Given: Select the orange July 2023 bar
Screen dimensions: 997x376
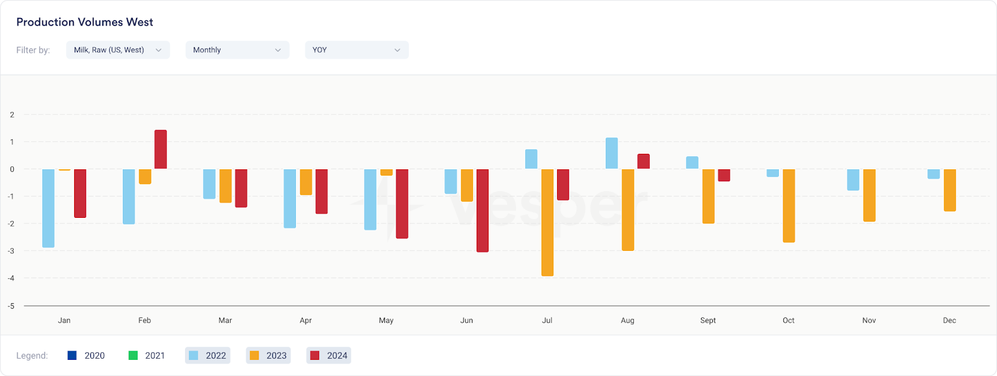Looking at the screenshot, I should point(548,222).
